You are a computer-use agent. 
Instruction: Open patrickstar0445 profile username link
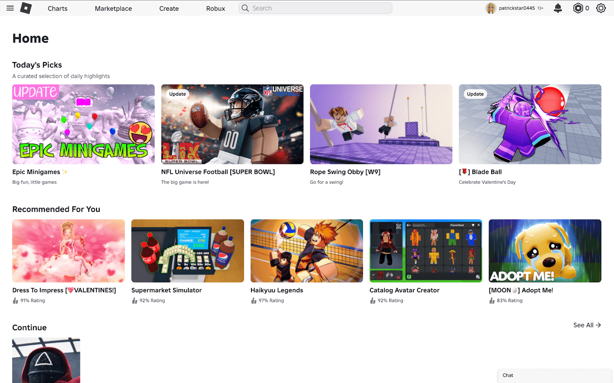click(517, 8)
